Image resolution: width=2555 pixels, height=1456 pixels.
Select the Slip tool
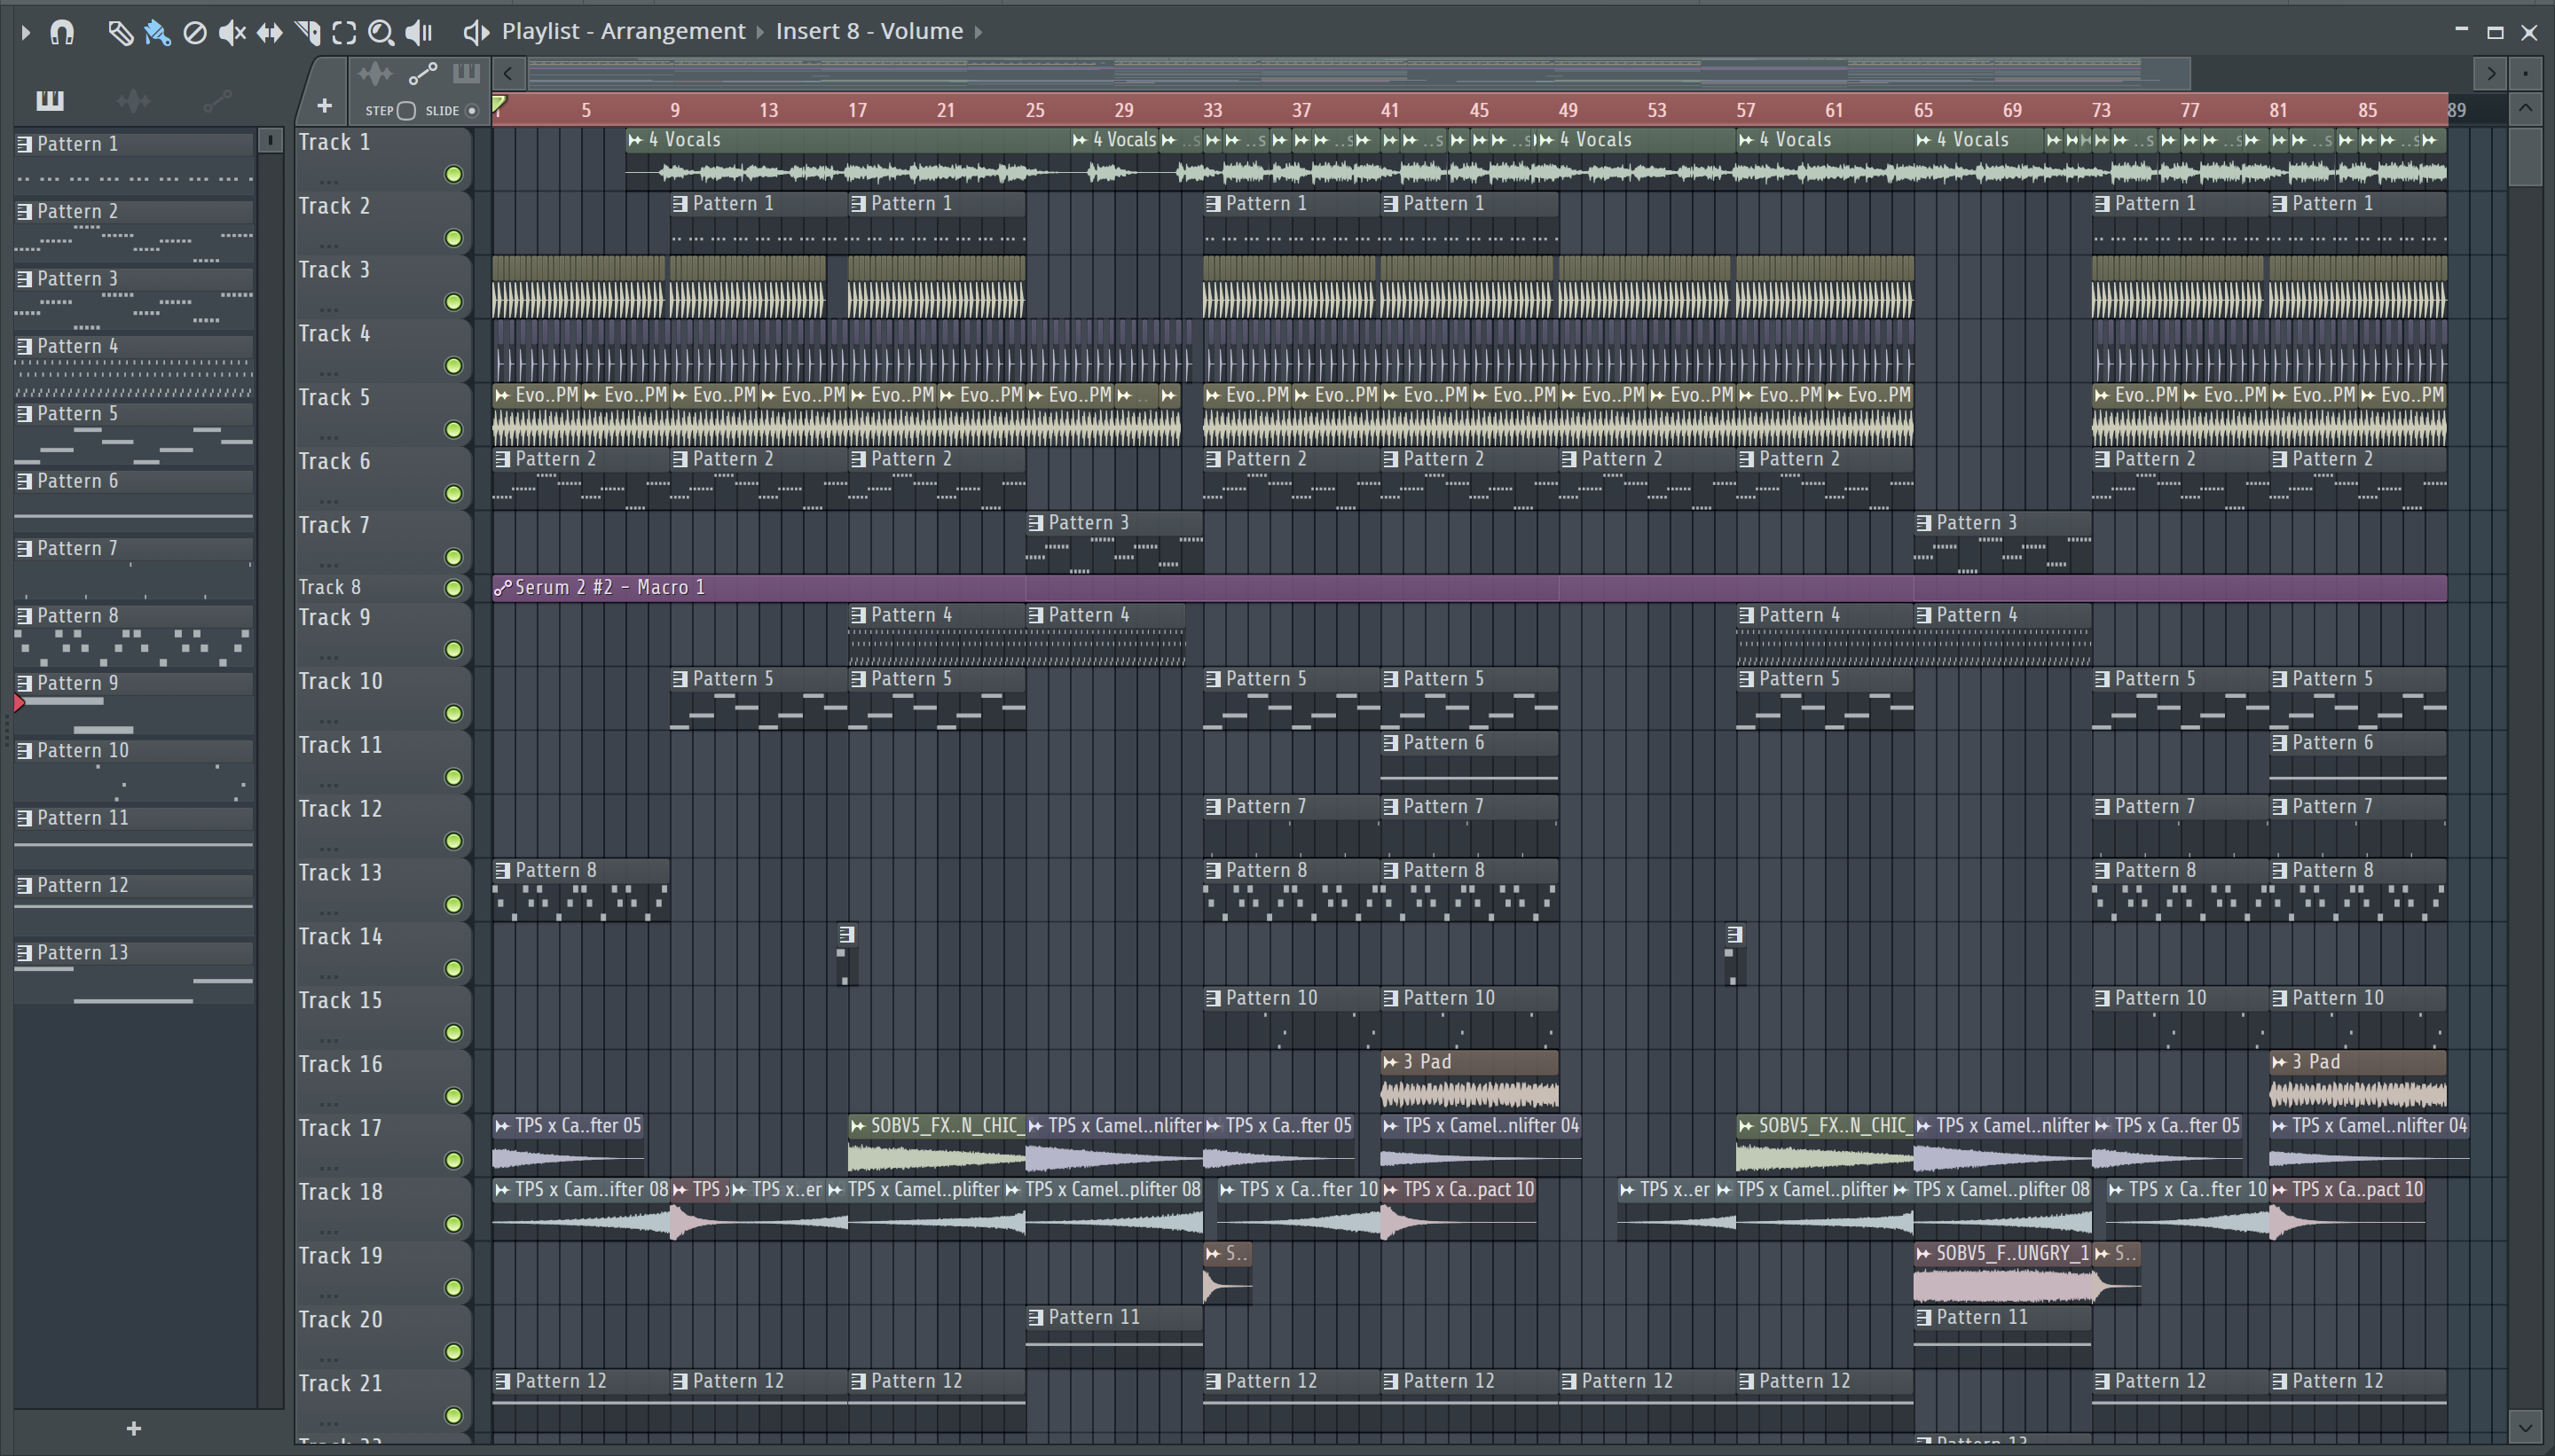pos(270,33)
